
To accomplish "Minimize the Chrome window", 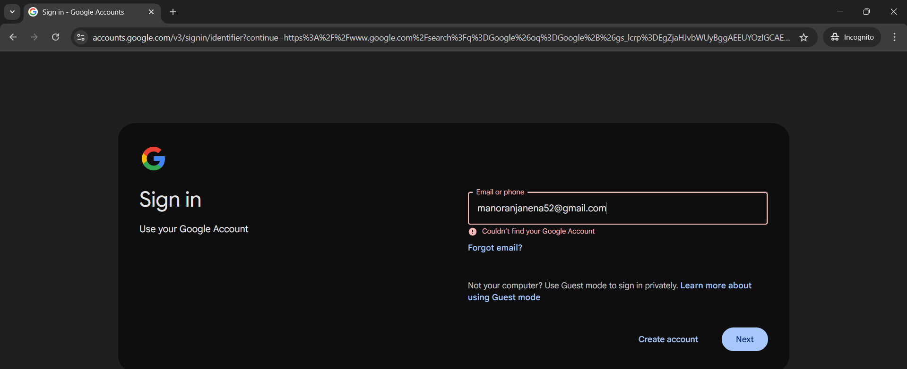I will point(840,12).
